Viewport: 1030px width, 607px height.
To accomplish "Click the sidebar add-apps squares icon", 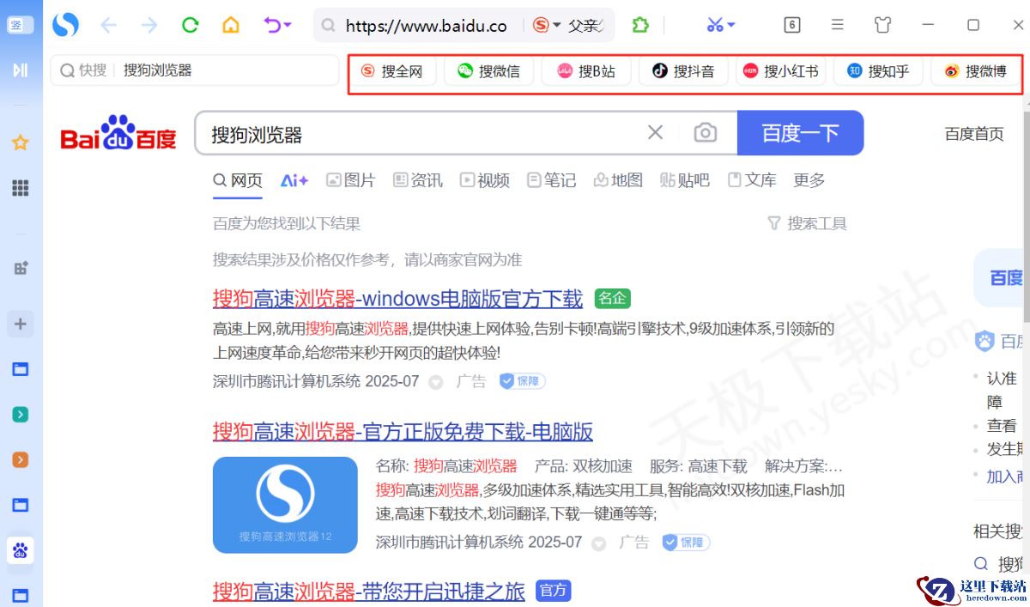I will pos(21,268).
